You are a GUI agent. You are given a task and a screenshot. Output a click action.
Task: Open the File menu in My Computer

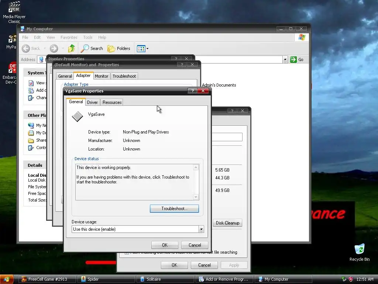(x=25, y=37)
